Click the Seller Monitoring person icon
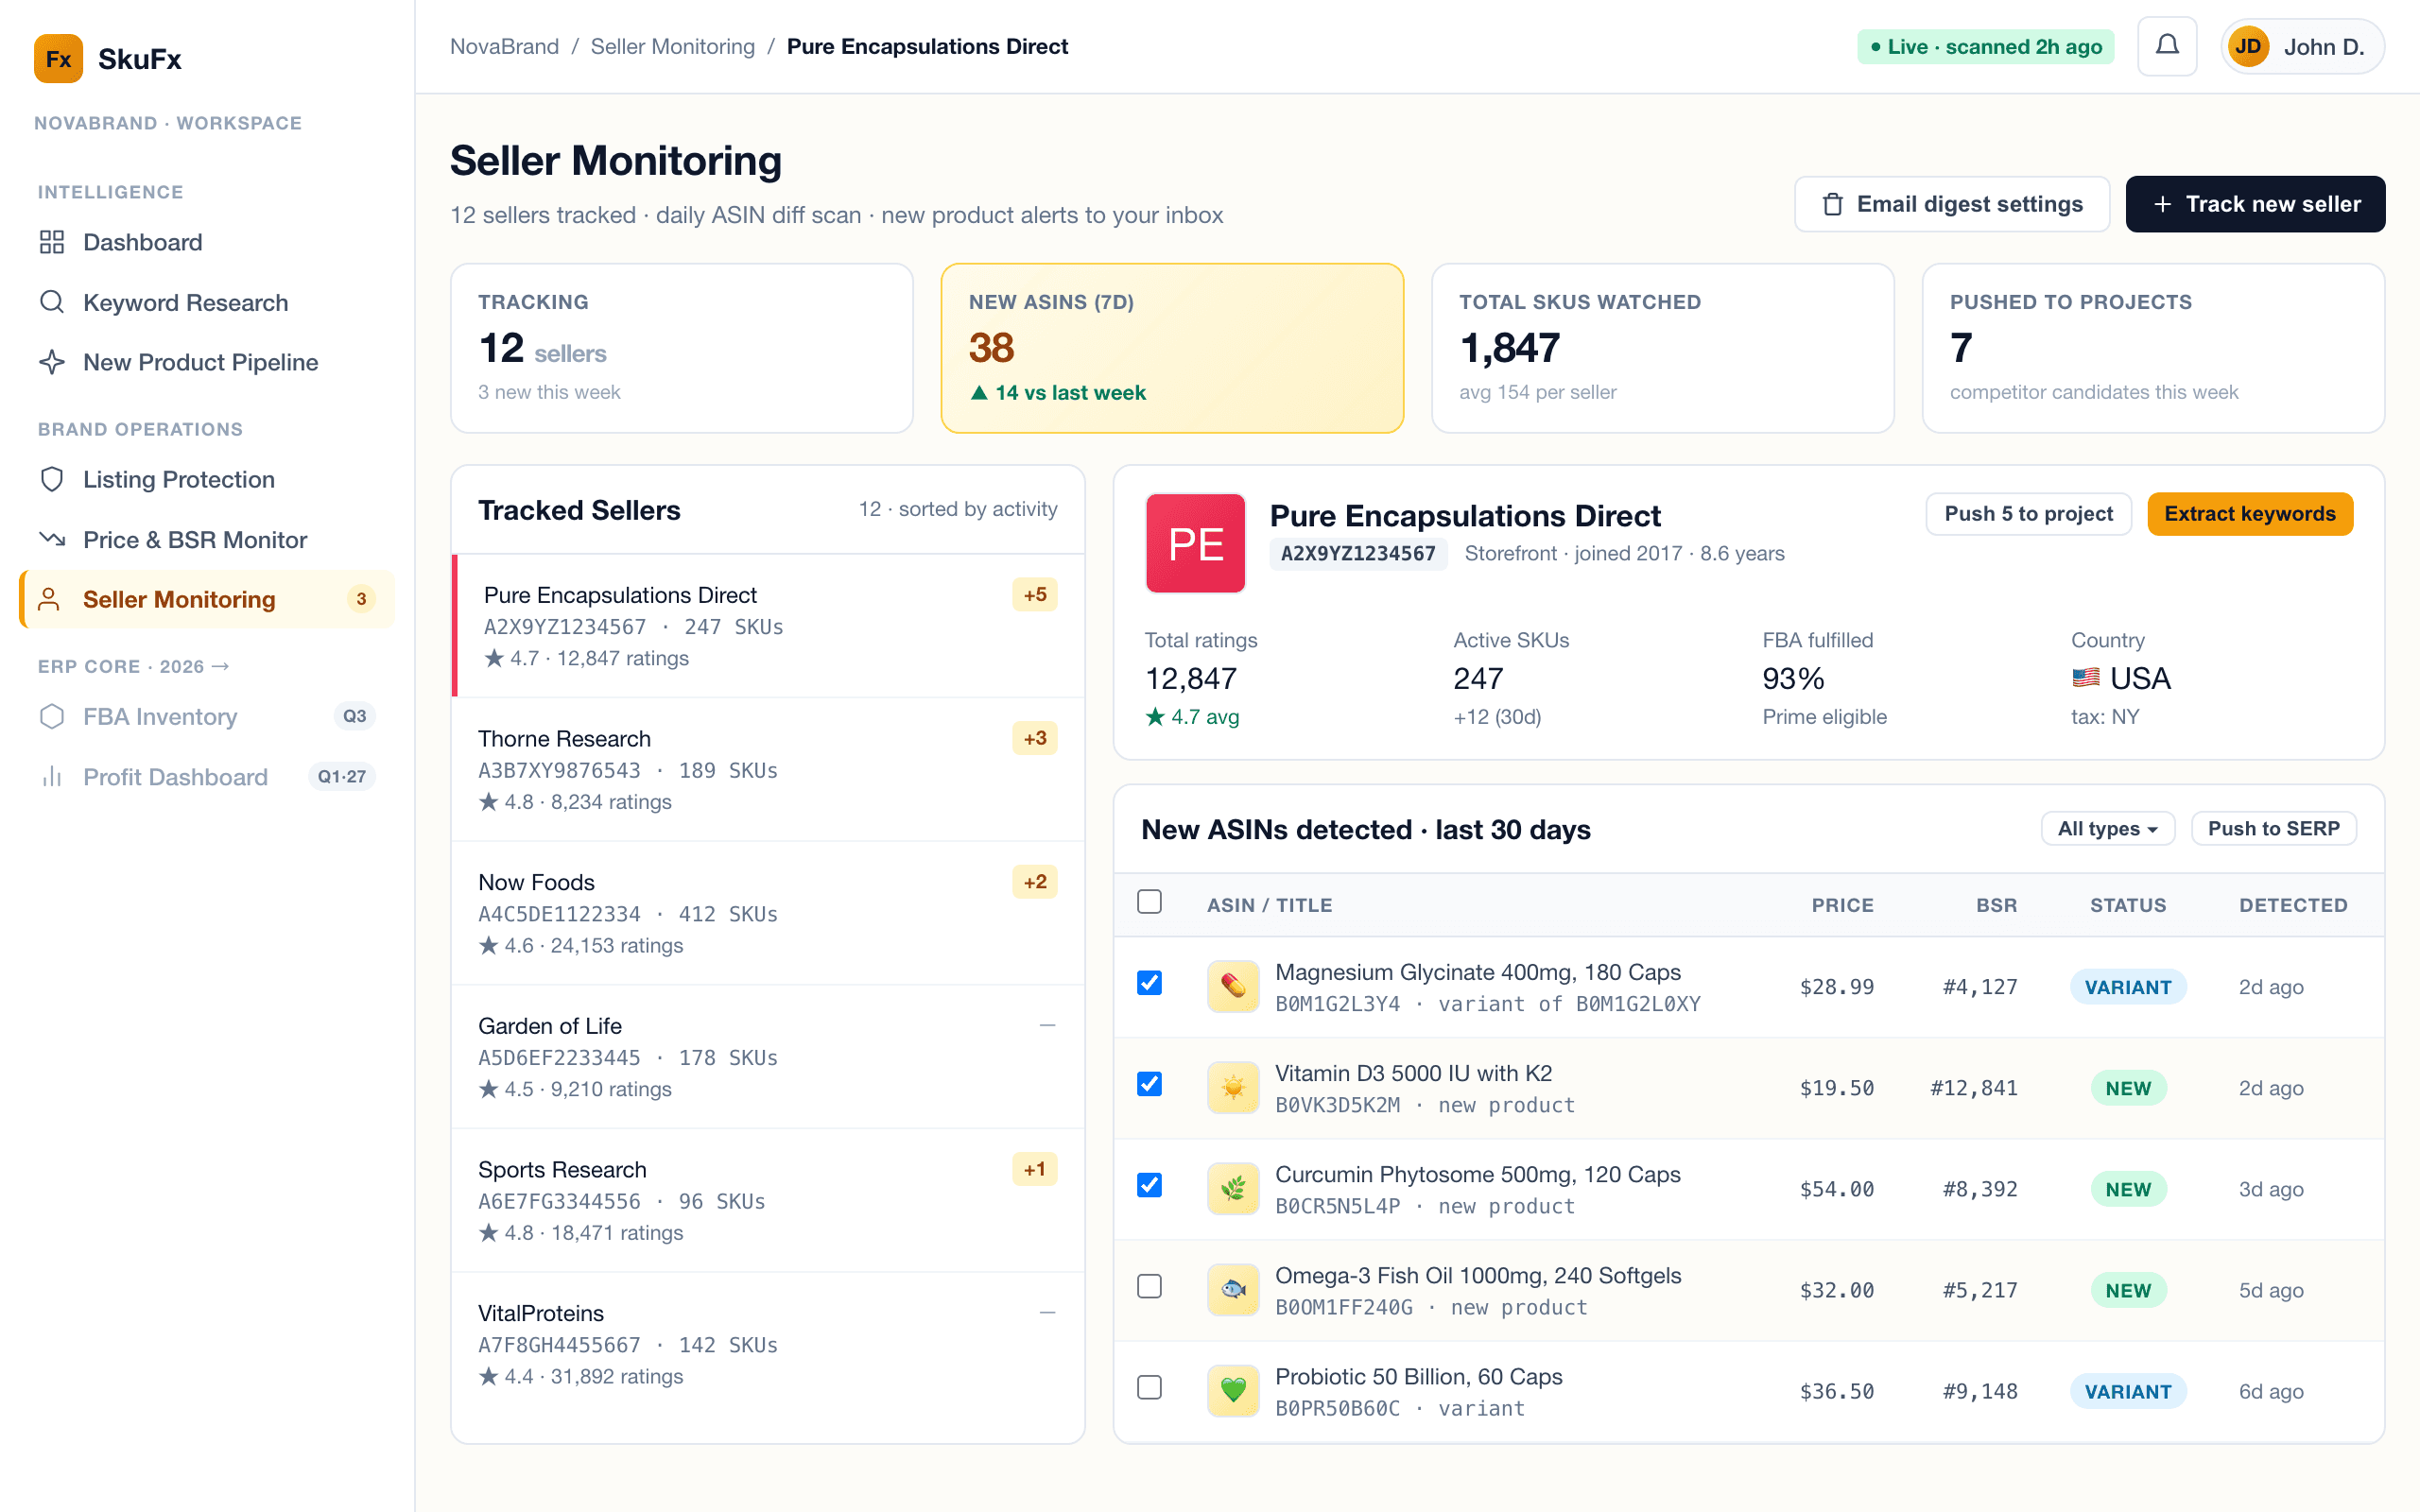This screenshot has height=1512, width=2420. pyautogui.click(x=49, y=599)
